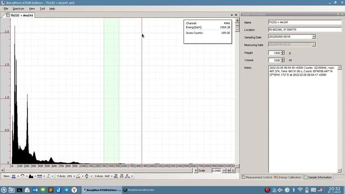Click the Location input field
Viewport: 345px width, 194px height.
(x=305, y=30)
